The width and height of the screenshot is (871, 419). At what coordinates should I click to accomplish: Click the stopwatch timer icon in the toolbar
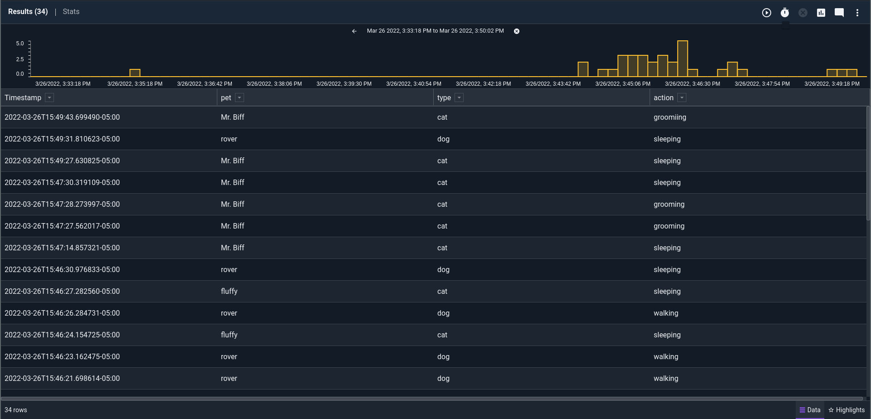(785, 13)
